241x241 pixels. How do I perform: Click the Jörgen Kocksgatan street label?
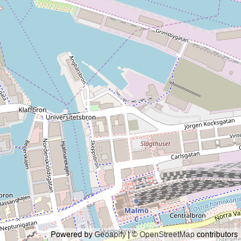[x=210, y=124]
